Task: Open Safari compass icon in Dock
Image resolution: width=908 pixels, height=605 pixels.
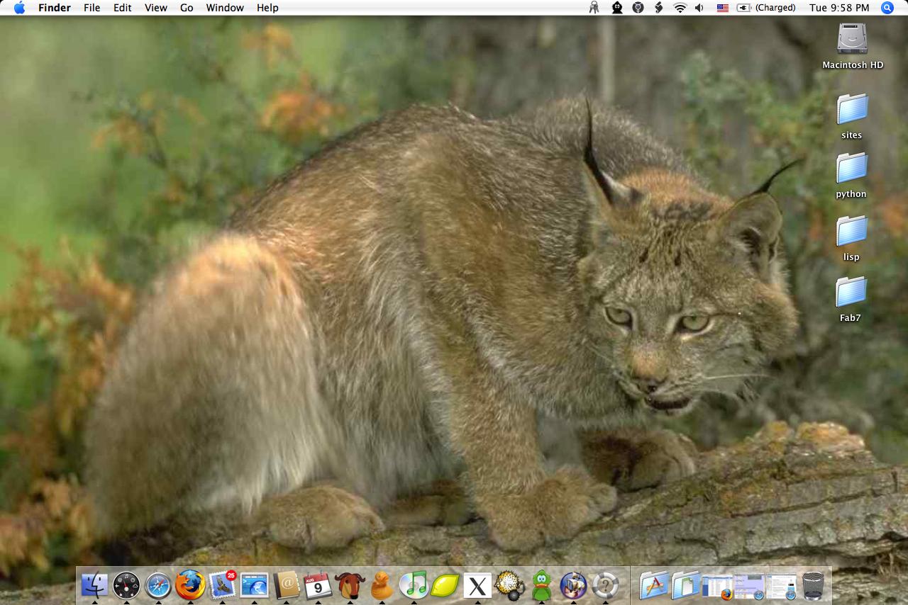Action: pos(158,585)
